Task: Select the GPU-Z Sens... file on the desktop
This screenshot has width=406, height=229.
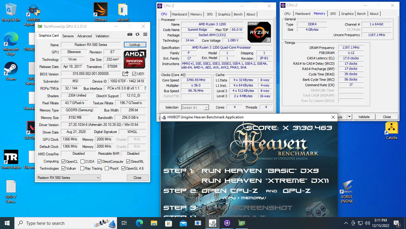Action: 11,191
